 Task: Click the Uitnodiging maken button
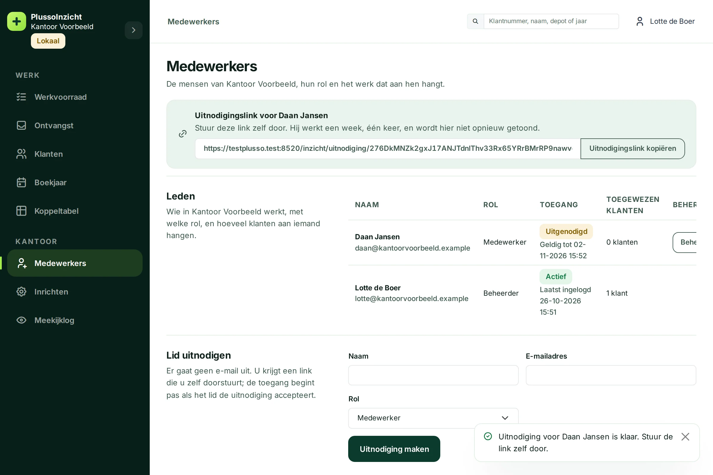394,449
